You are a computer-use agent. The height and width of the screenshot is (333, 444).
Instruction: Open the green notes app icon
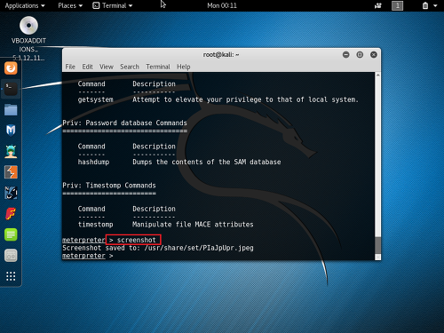[11, 234]
